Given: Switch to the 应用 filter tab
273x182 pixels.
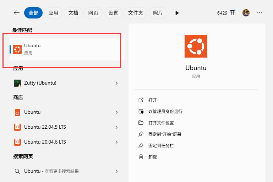Looking at the screenshot, I should point(53,13).
